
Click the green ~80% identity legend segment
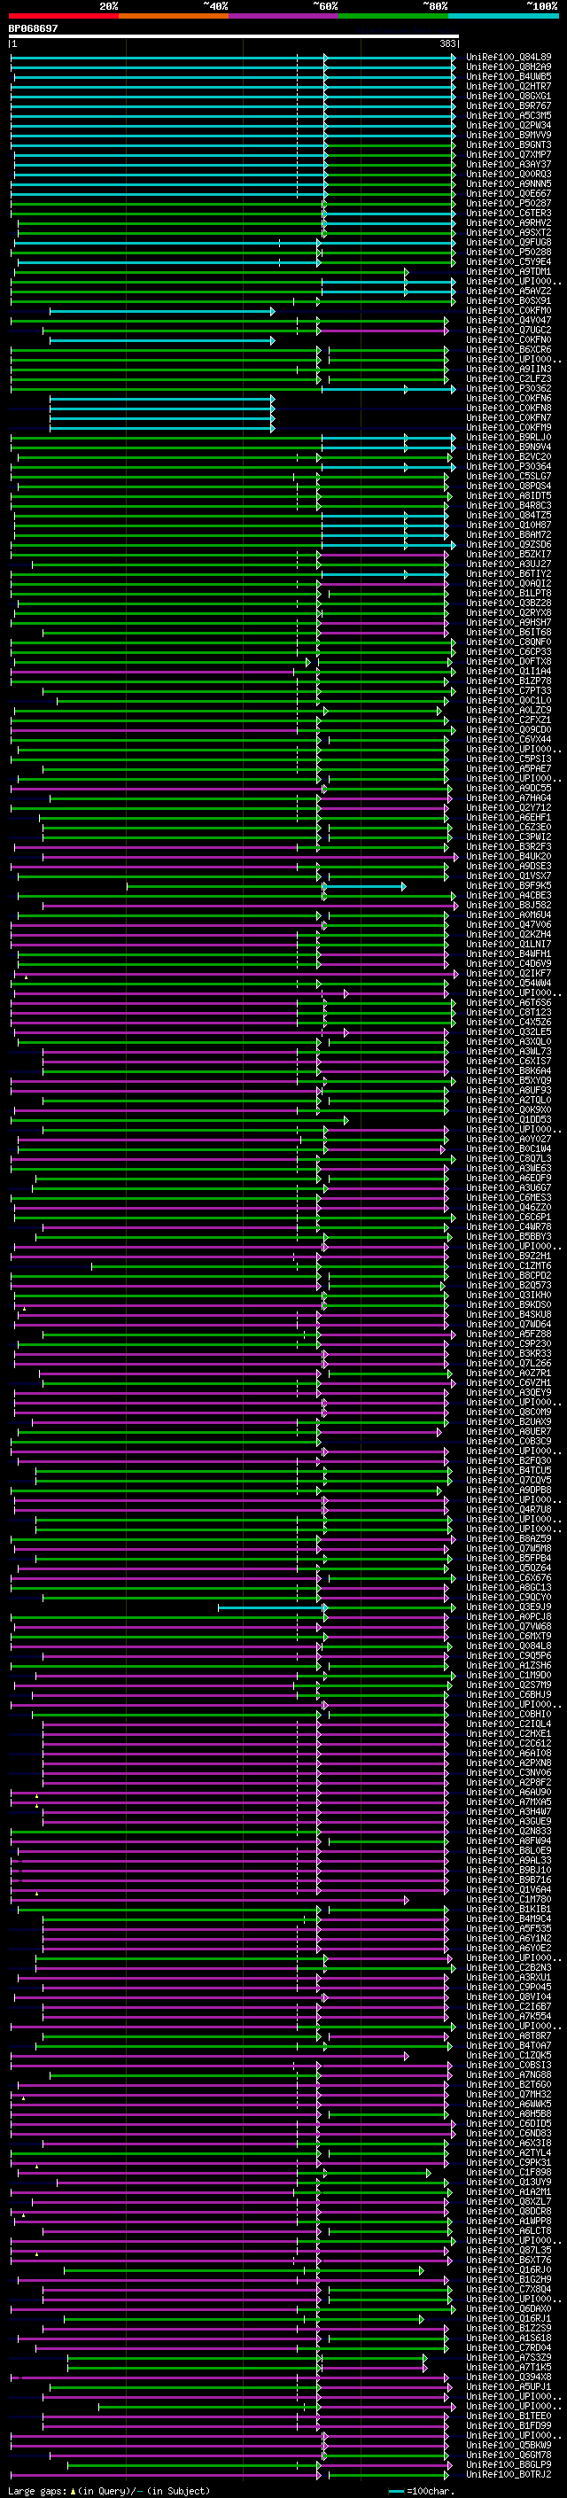point(393,16)
